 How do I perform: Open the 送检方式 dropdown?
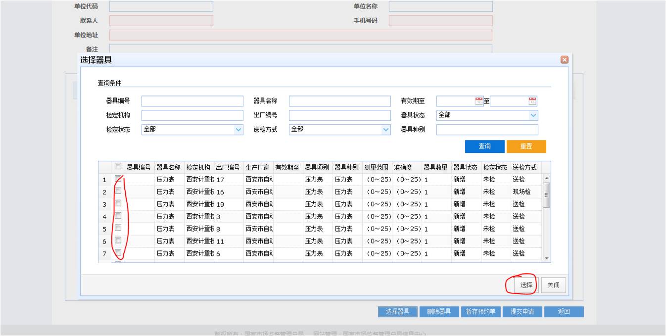[x=386, y=130]
